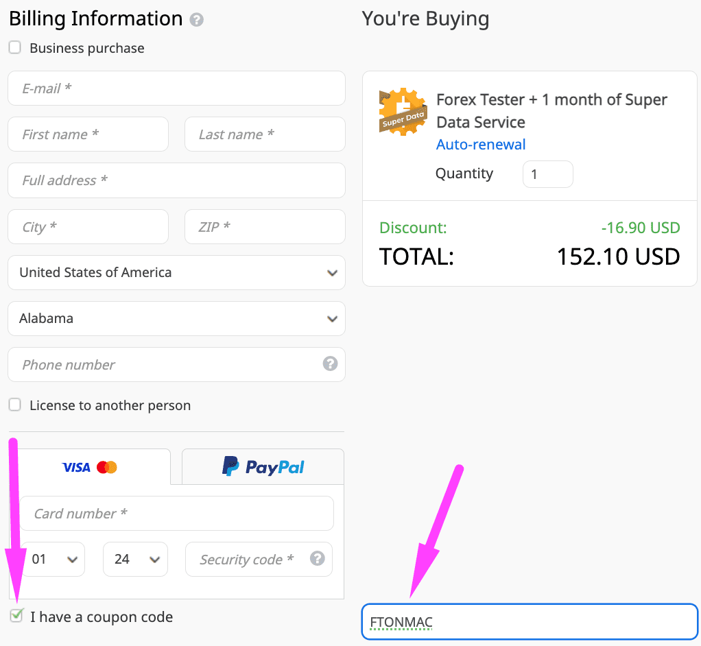Click the Auto-renewal link
This screenshot has width=701, height=646.
point(479,144)
